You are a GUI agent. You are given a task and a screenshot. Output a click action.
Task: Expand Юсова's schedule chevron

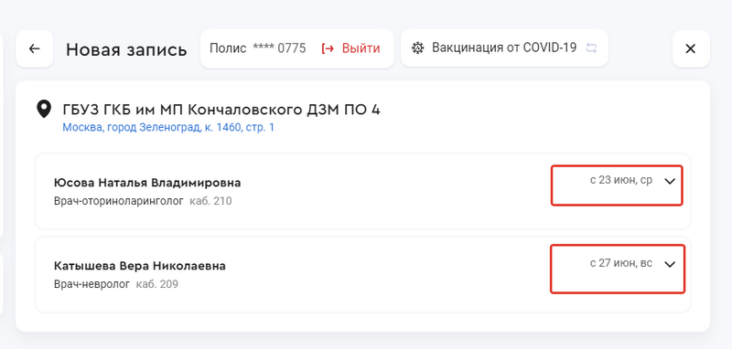670,181
